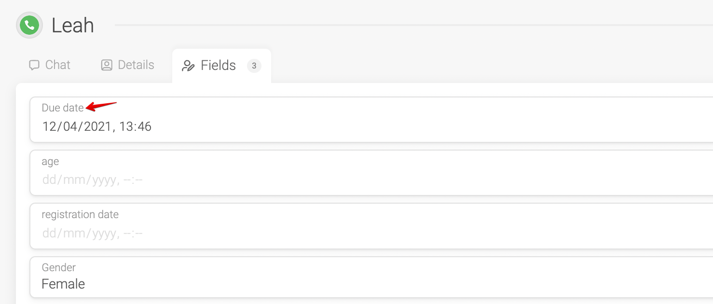
Task: Click the Due date field label
Action: click(63, 108)
